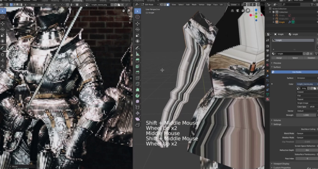
Task: Toggle UV sync selection in UV editor
Action: (x=7, y=4)
